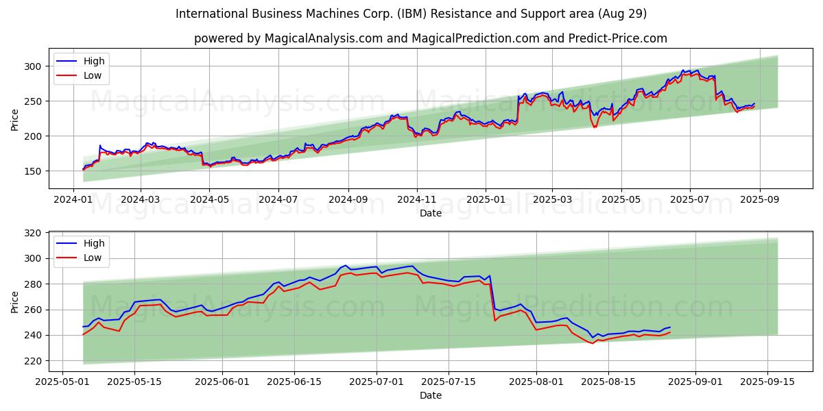The image size is (823, 411).
Task: Click the 2024-07 tick label
Action: coord(278,201)
